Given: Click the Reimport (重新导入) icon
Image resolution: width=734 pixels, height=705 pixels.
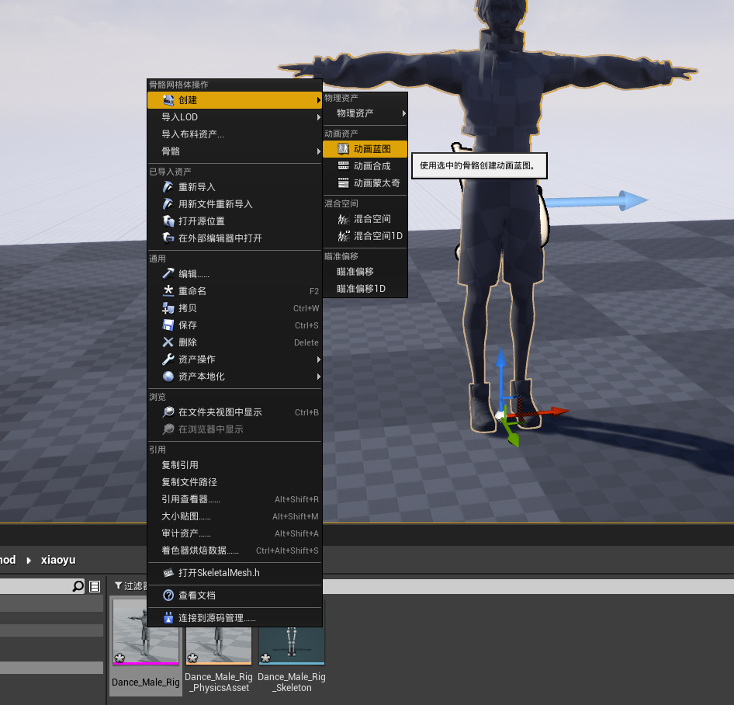Looking at the screenshot, I should coord(168,187).
